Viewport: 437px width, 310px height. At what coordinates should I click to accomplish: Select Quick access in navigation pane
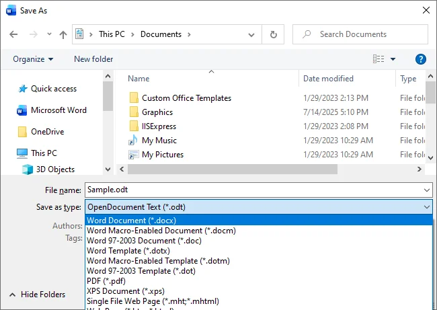point(53,89)
